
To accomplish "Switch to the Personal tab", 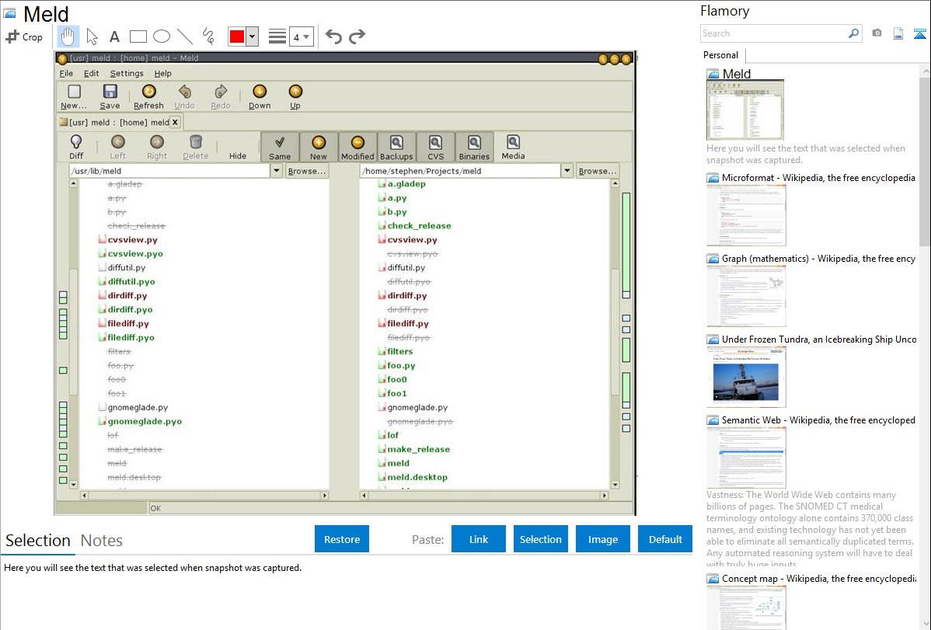I will pyautogui.click(x=721, y=55).
